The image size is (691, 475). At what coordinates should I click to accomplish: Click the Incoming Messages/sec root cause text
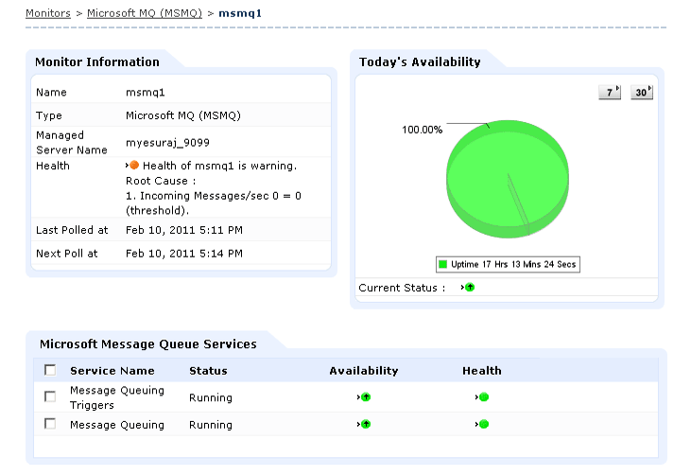214,202
